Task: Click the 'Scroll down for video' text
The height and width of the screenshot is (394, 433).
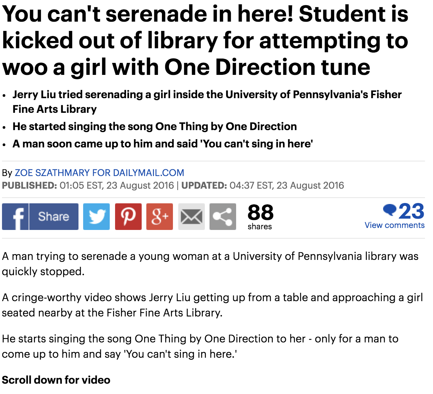Action: (x=56, y=380)
